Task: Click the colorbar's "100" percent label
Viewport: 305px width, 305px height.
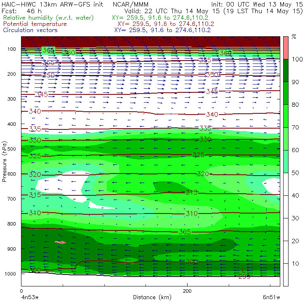Action: (297, 59)
